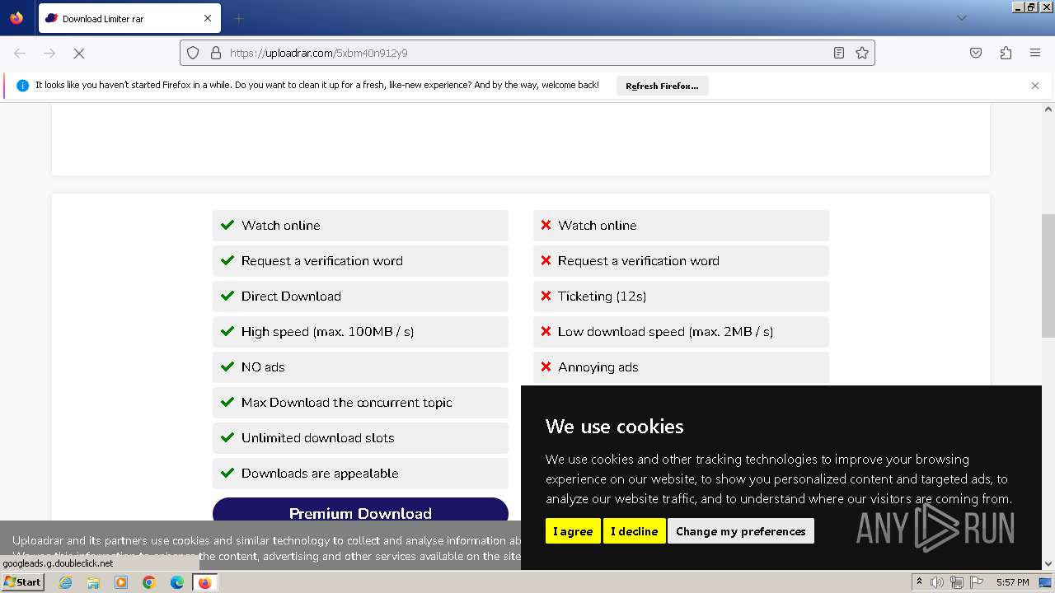
Task: Click the site security padlock icon
Action: click(x=216, y=53)
